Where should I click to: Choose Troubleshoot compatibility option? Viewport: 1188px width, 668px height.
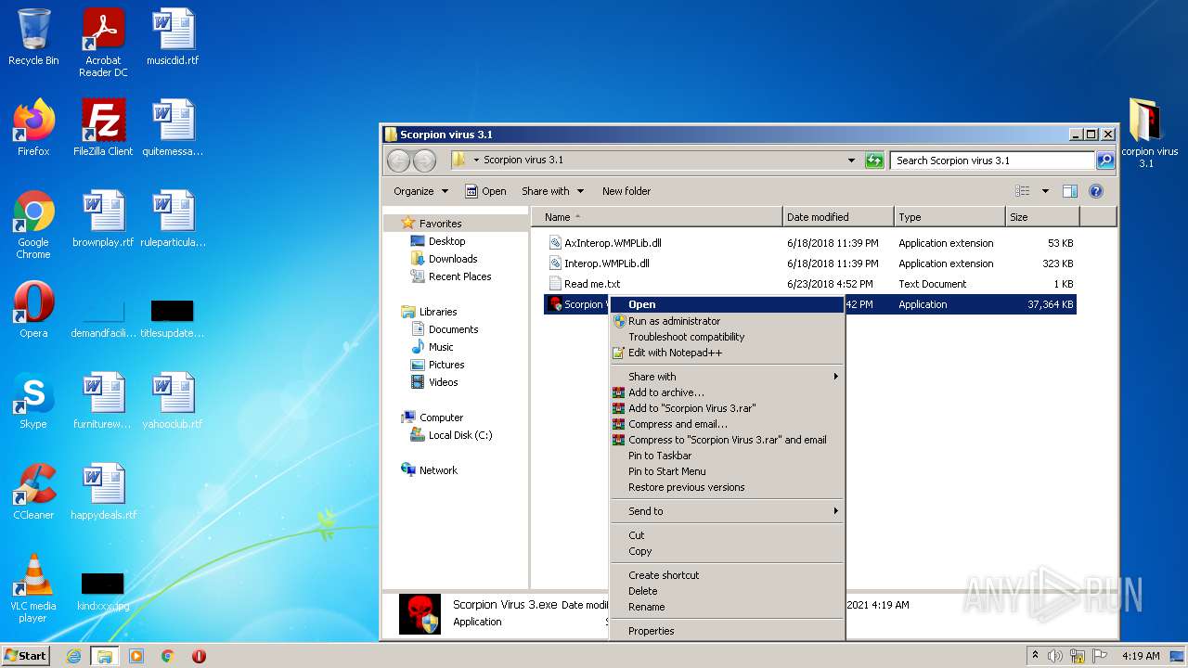[x=727, y=337]
